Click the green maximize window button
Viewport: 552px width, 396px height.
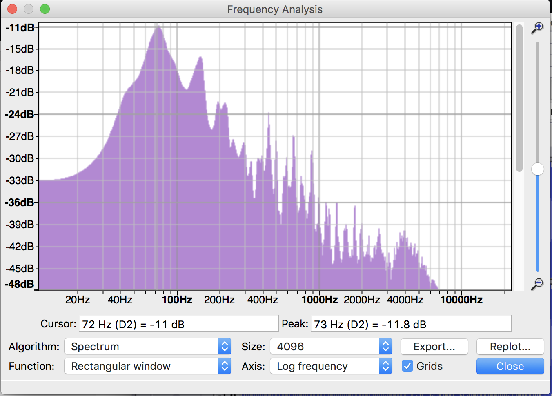45,9
